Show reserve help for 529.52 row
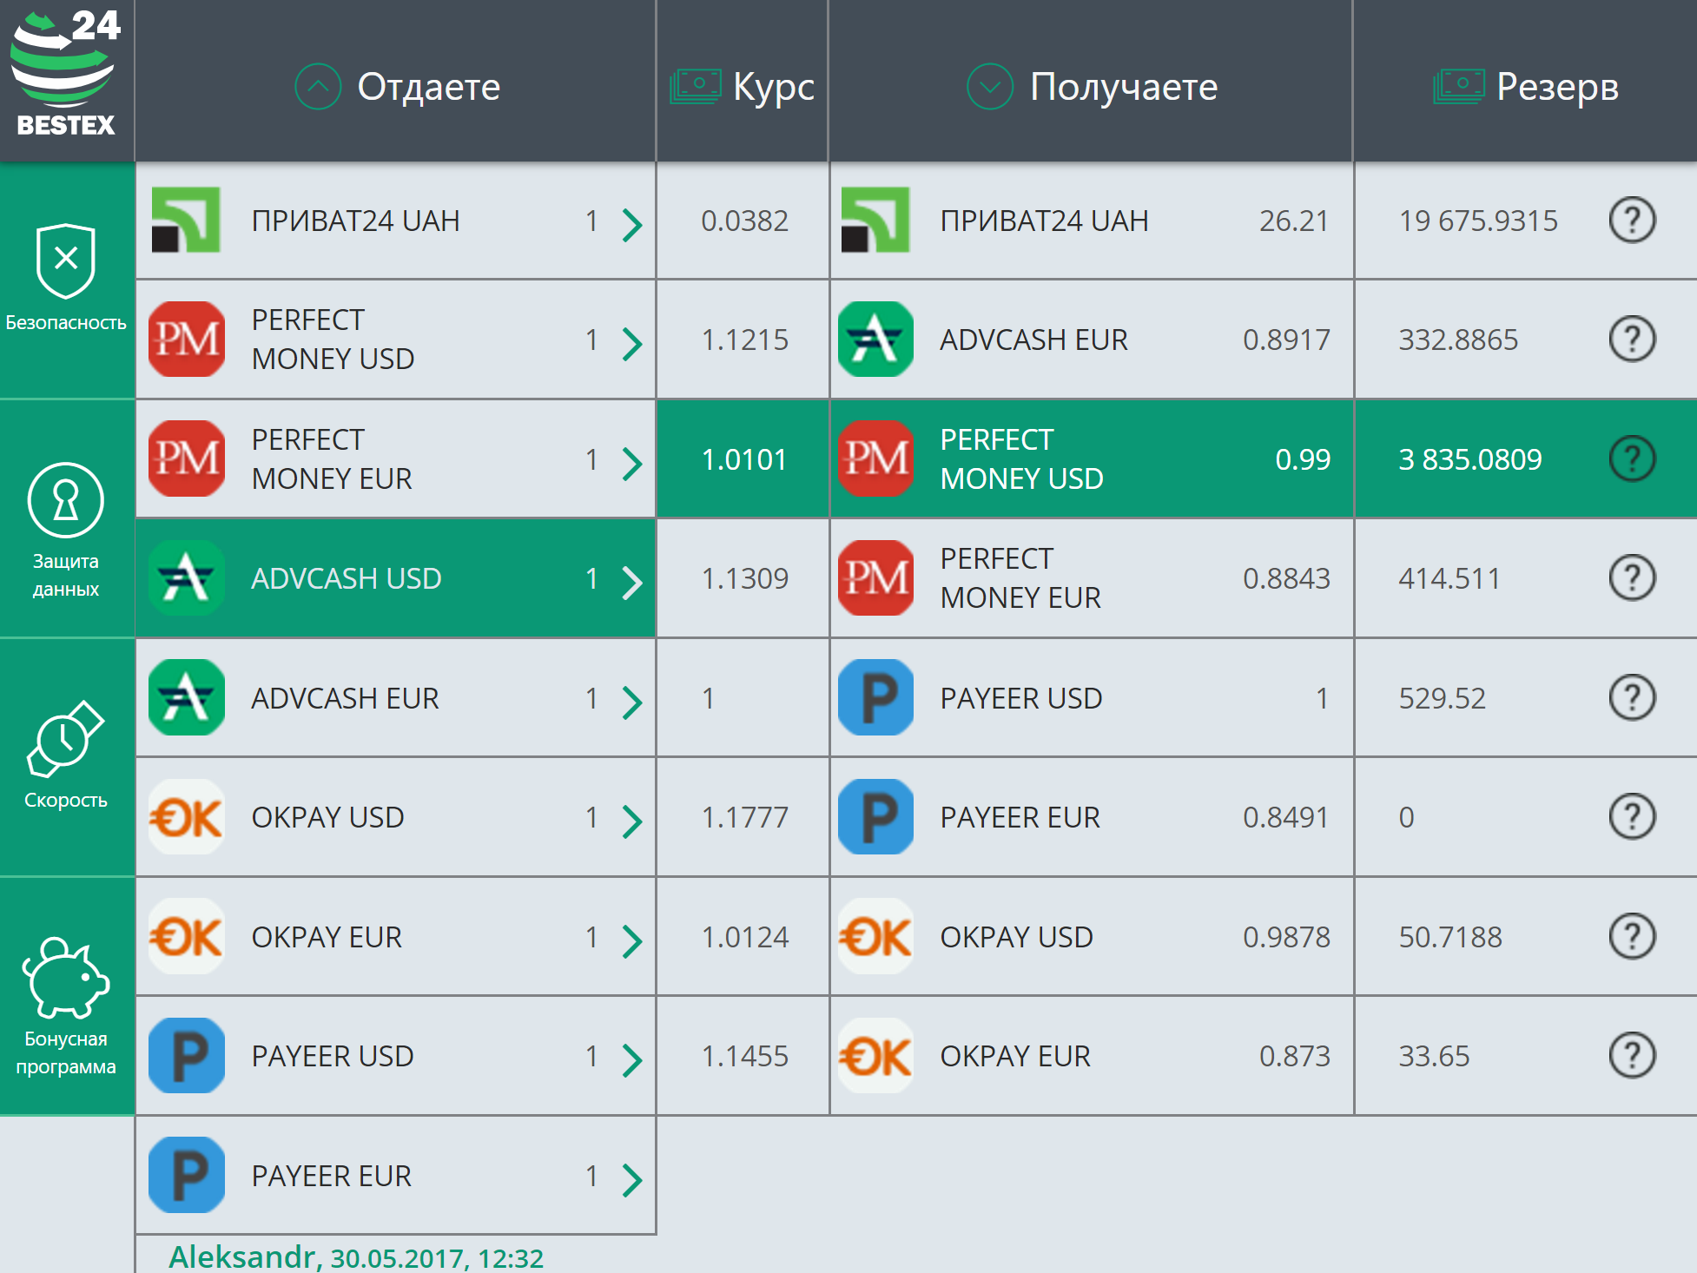This screenshot has height=1273, width=1697. [x=1633, y=697]
